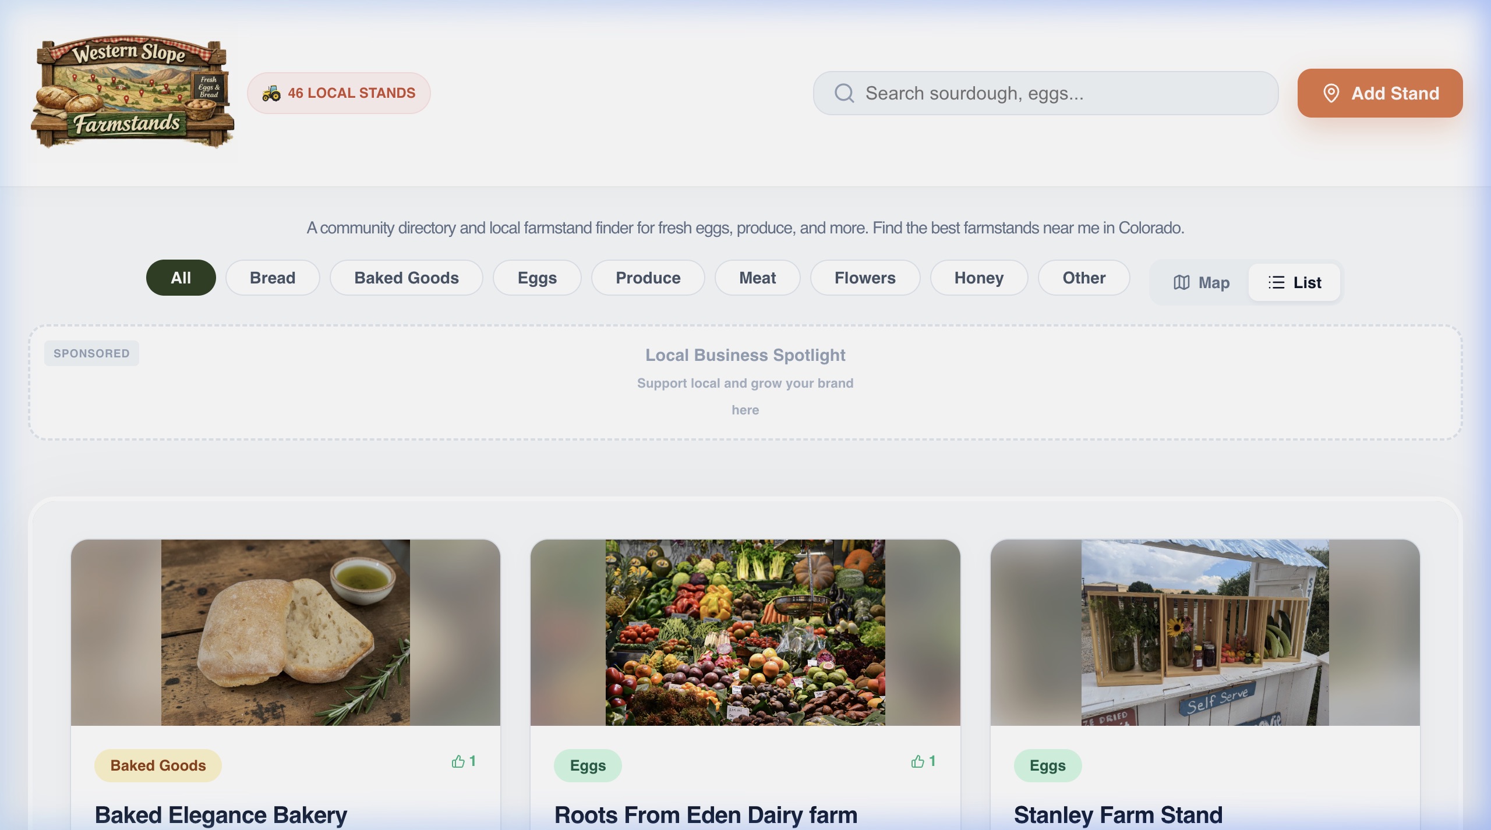Show only Produce stands
The height and width of the screenshot is (830, 1491).
[648, 278]
